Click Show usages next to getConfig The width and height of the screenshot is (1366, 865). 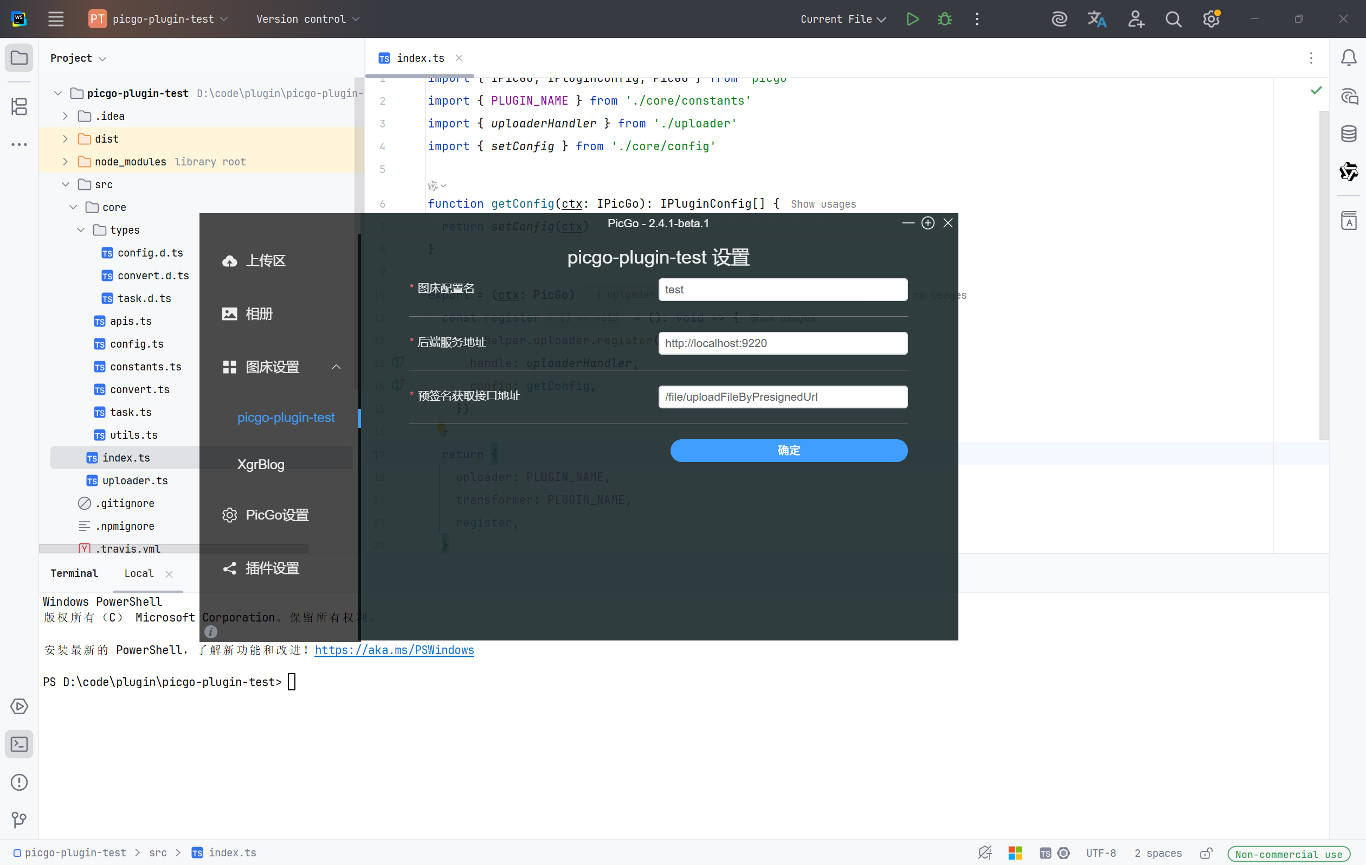823,204
